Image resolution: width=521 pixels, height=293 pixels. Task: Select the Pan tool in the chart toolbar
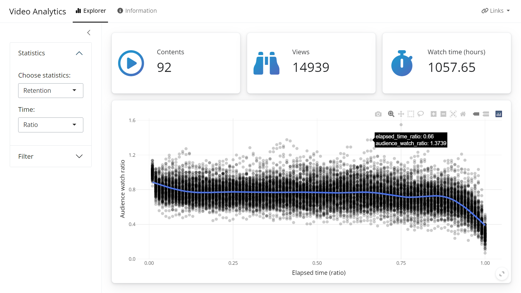click(x=401, y=114)
